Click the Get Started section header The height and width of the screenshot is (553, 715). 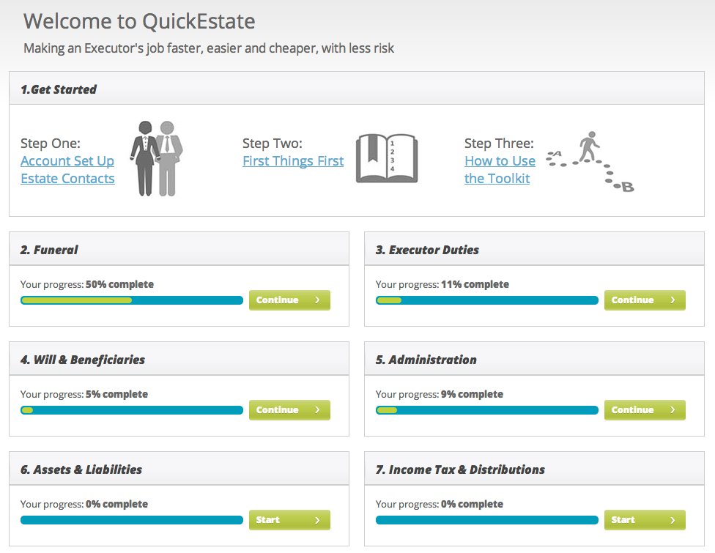coord(59,89)
